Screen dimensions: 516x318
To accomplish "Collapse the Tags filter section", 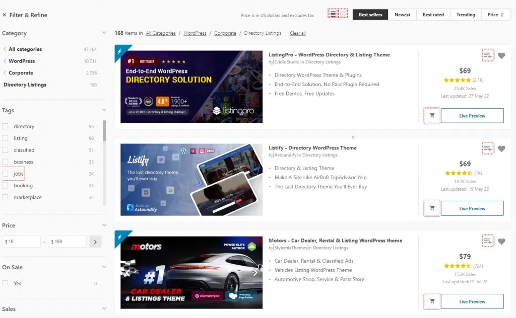I will pyautogui.click(x=104, y=110).
